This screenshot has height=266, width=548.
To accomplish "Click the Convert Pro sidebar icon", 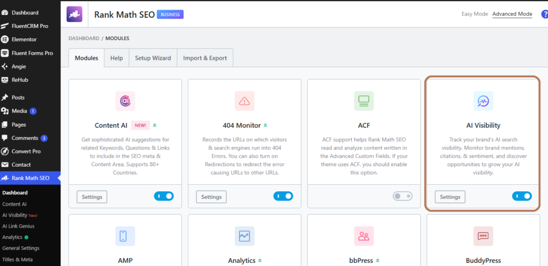I will click(x=5, y=151).
